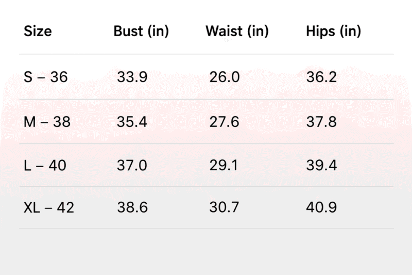Select the 39.4 hips value
This screenshot has height=275, width=412.
click(321, 166)
